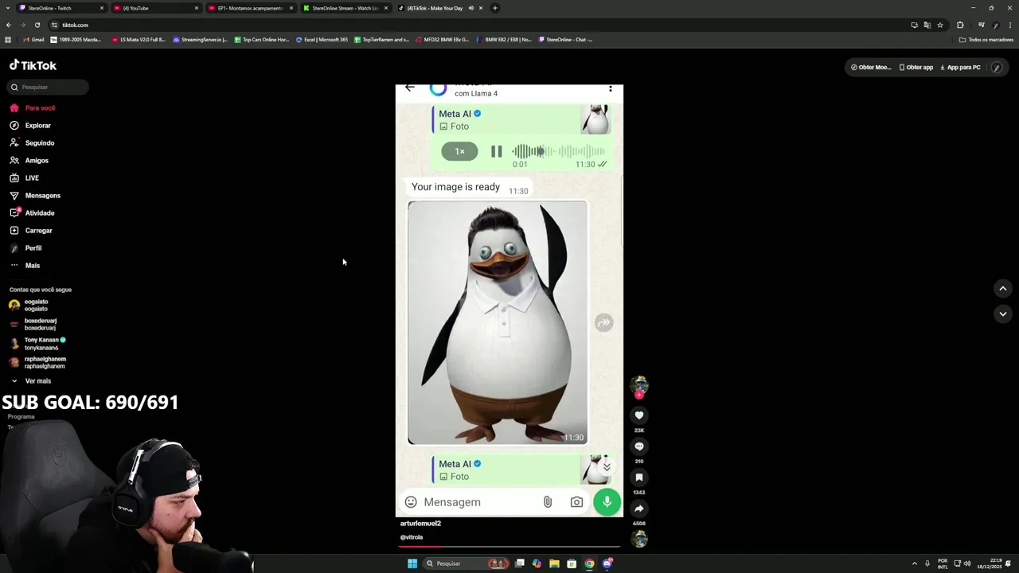The width and height of the screenshot is (1019, 573).
Task: Click the translate page icon
Action: [x=927, y=25]
